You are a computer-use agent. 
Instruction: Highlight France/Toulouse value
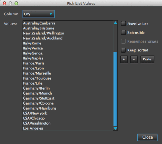68,78
